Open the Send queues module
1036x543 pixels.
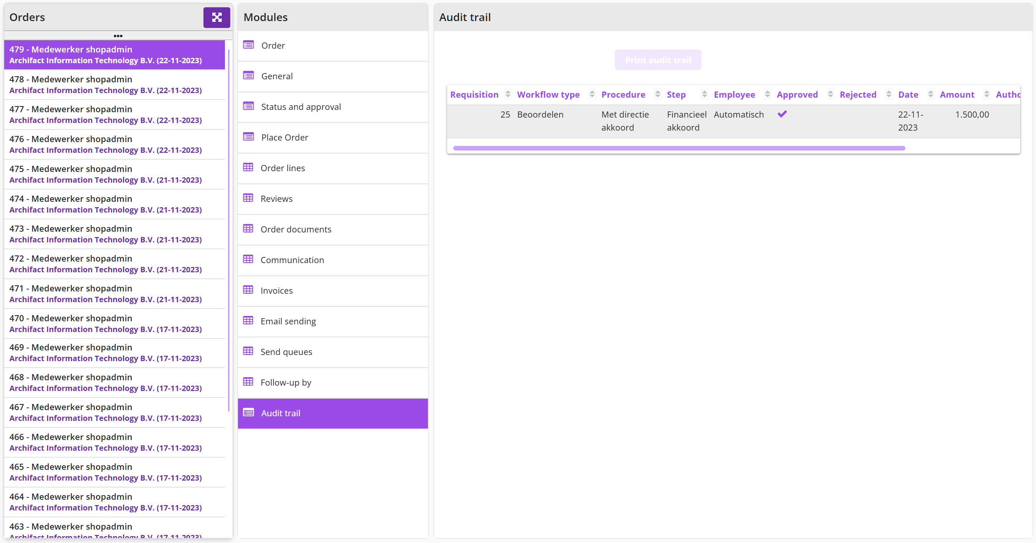[333, 352]
